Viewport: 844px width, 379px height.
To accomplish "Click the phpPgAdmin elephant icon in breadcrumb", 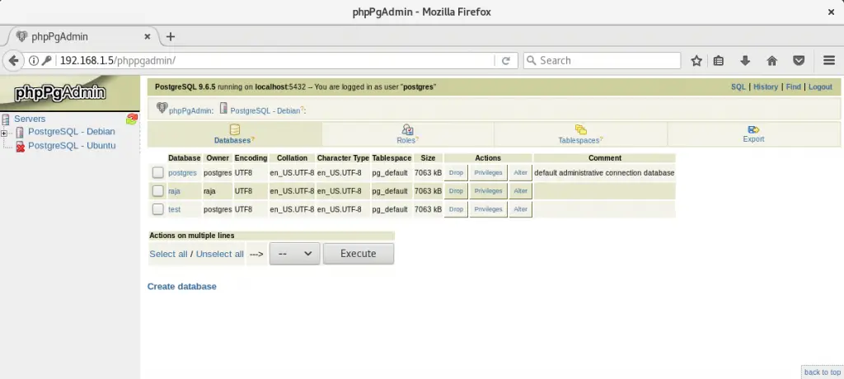I will coord(162,108).
